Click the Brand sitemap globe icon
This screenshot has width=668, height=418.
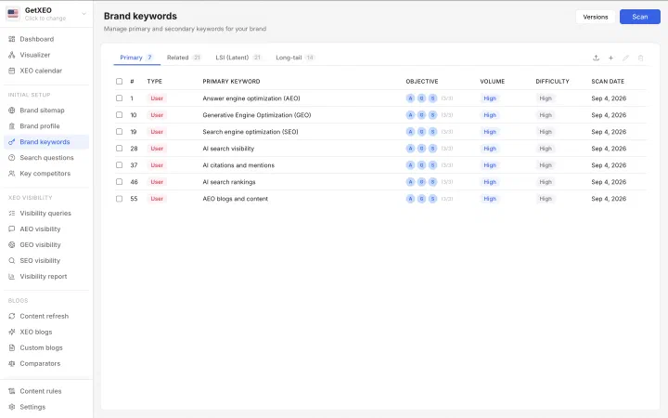12,111
